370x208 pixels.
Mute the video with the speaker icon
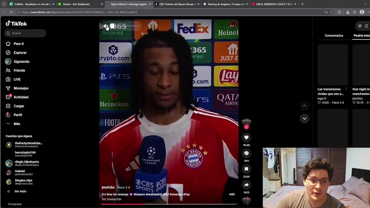[x=106, y=26]
